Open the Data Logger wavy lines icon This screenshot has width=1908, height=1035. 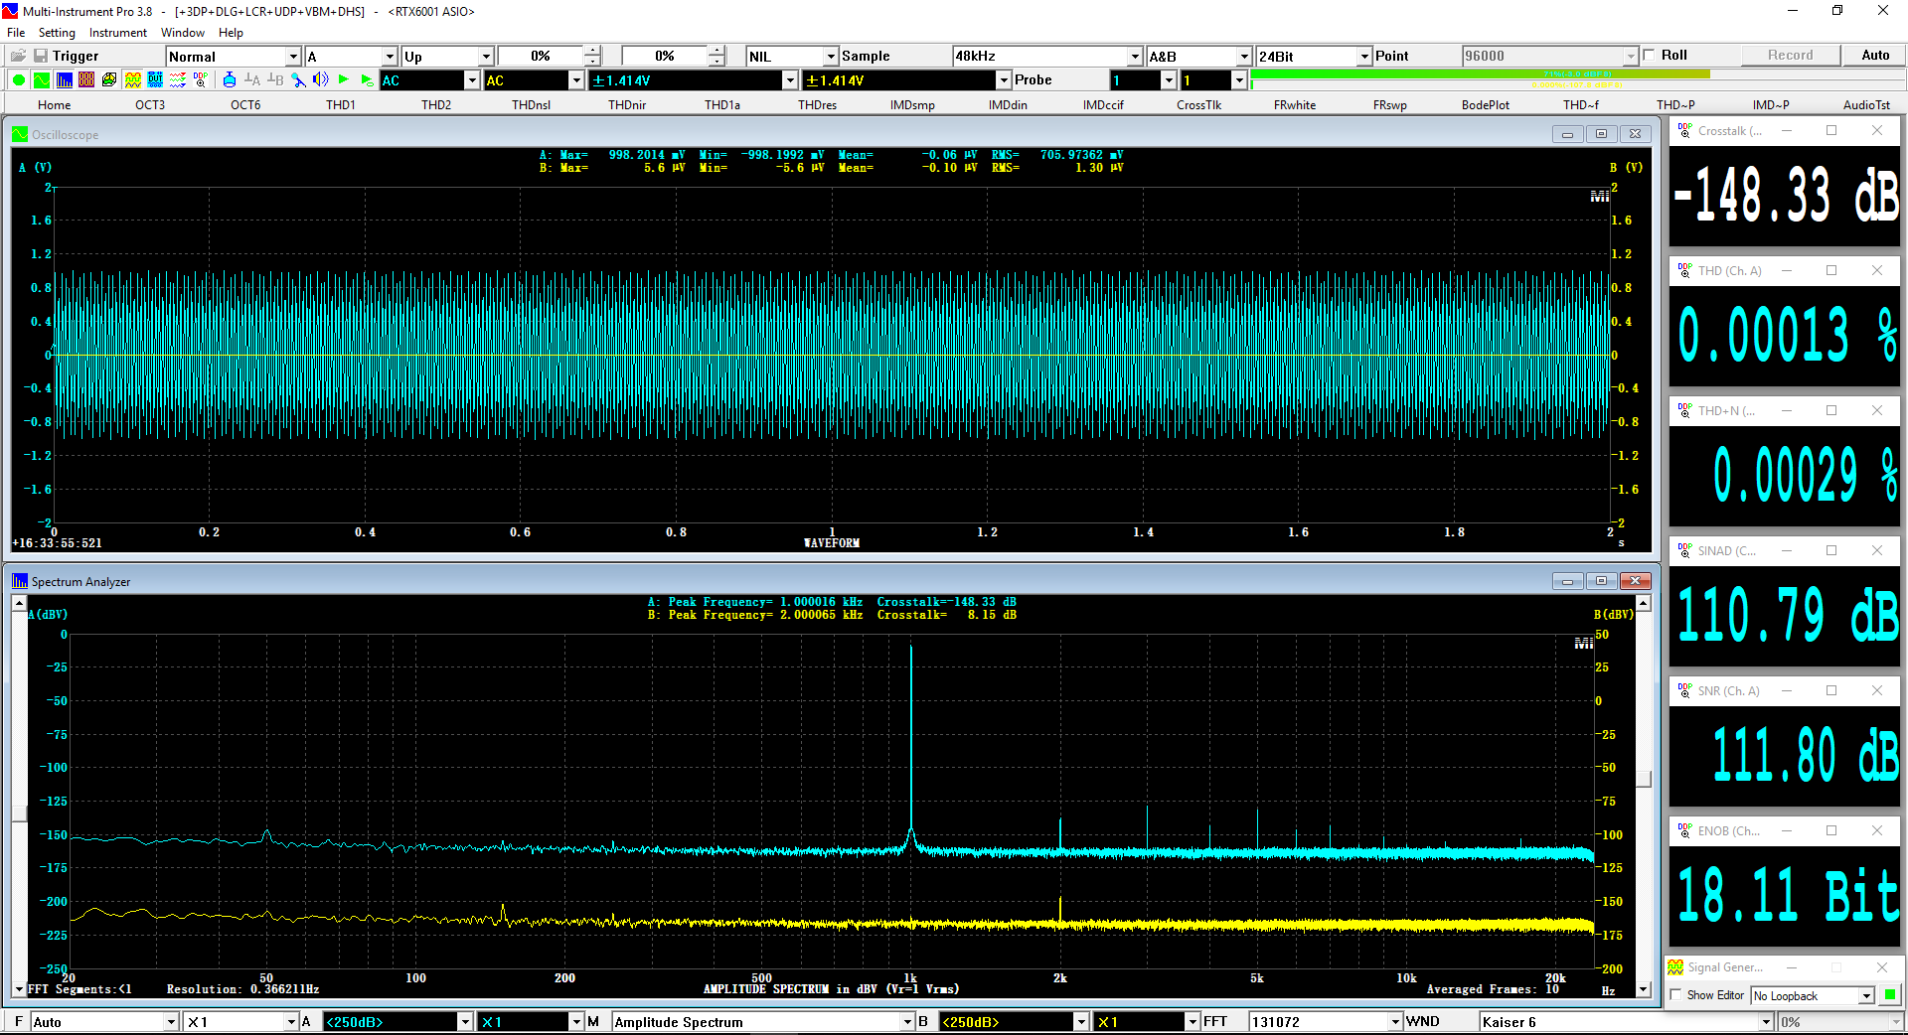point(178,80)
